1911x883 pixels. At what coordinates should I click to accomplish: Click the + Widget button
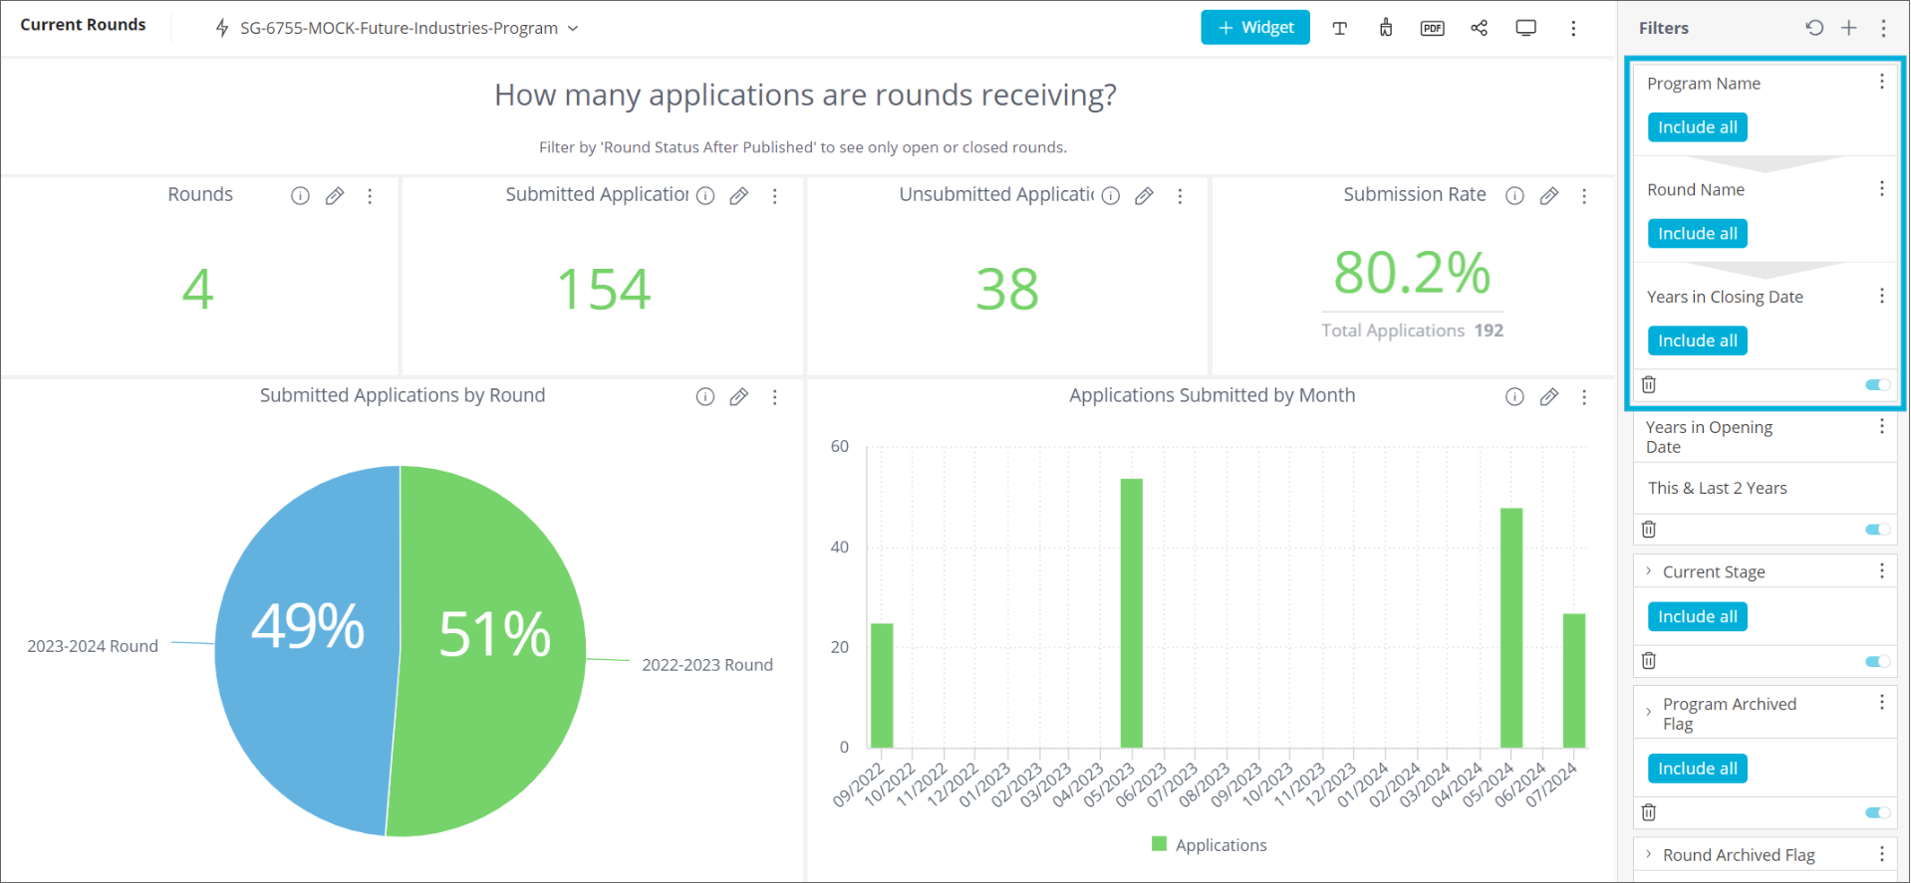point(1254,28)
